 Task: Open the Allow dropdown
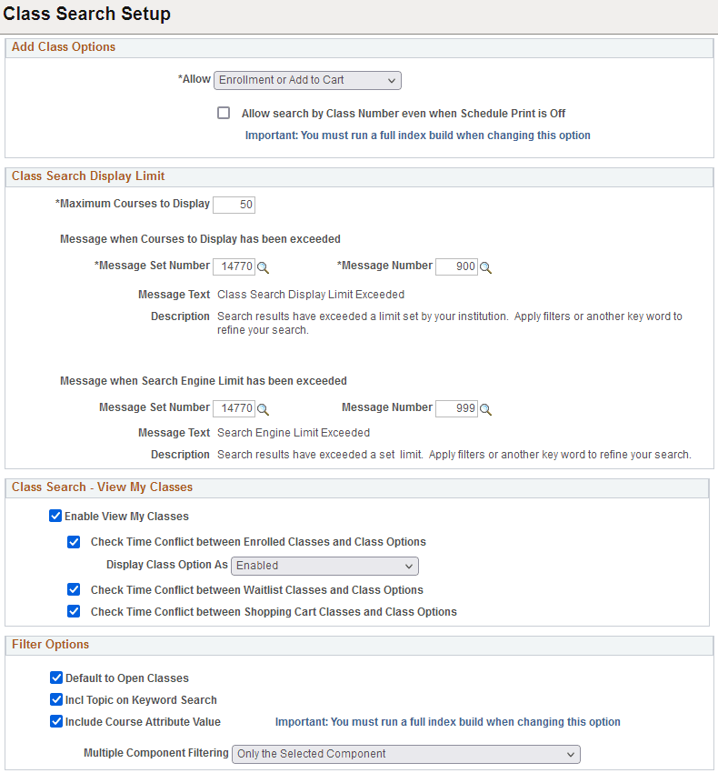(307, 80)
